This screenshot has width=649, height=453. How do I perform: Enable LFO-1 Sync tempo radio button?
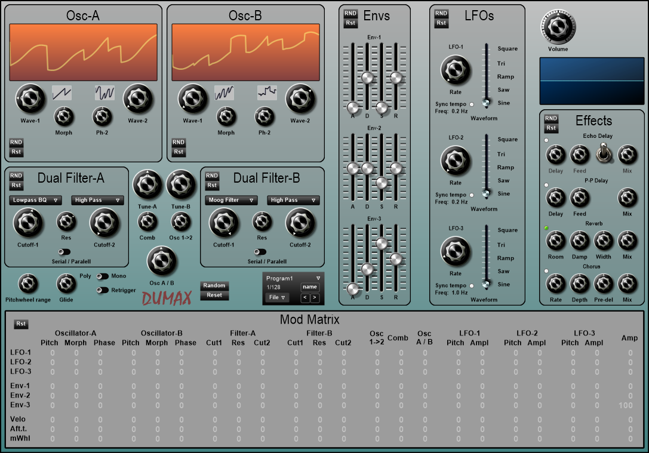pos(472,104)
